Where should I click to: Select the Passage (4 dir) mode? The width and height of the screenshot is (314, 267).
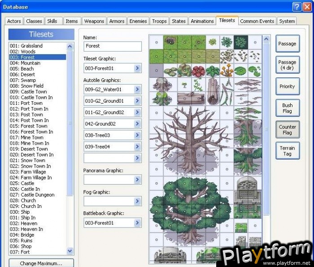coord(288,65)
